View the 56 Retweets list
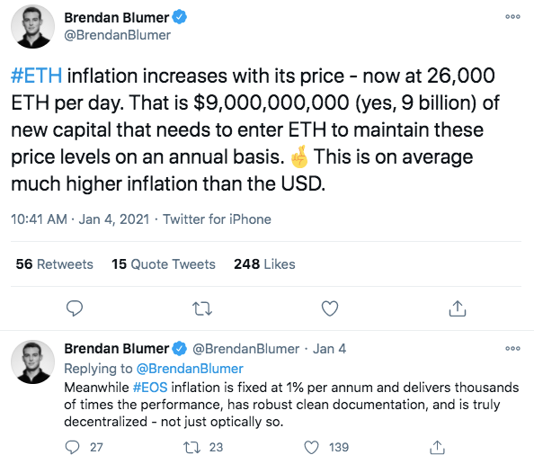The height and width of the screenshot is (464, 534). (x=55, y=264)
